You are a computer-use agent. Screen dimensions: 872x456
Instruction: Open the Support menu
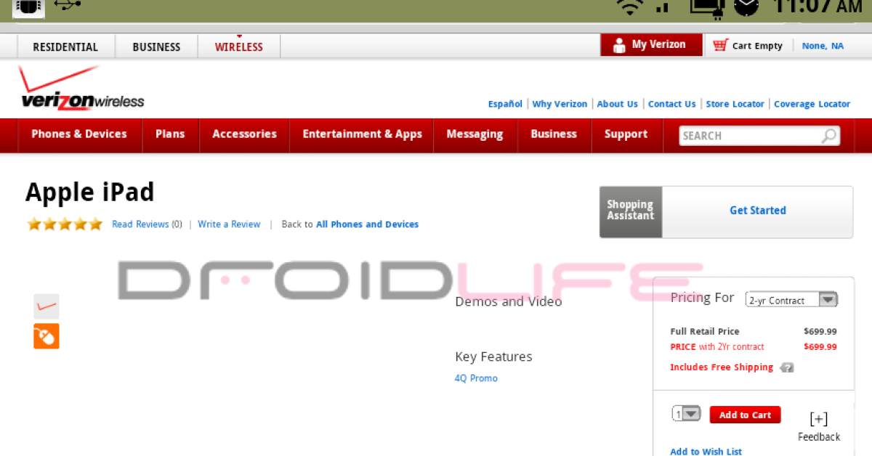pyautogui.click(x=626, y=134)
